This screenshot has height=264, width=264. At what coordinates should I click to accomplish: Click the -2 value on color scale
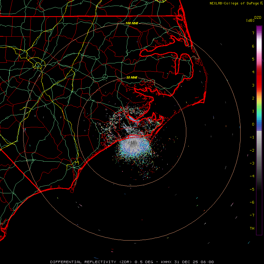(252, 150)
